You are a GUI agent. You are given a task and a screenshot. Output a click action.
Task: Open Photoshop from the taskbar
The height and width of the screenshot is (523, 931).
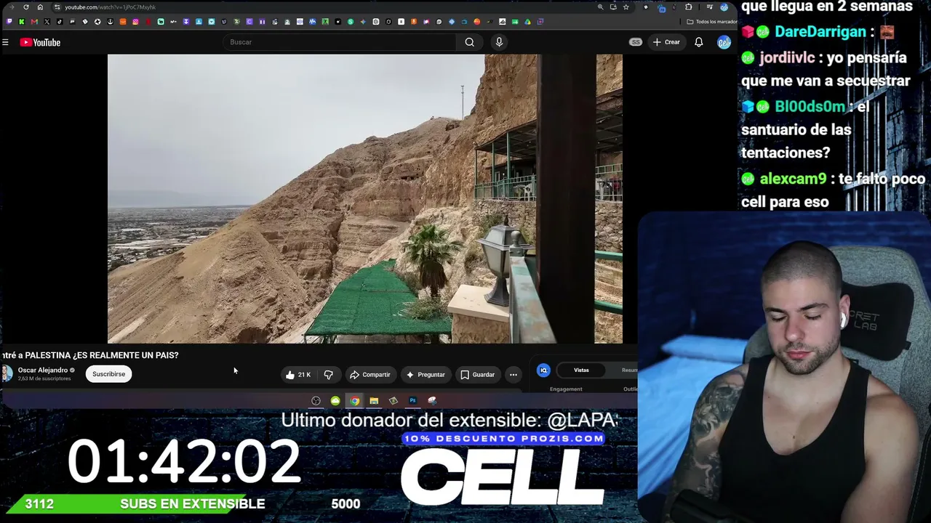[412, 401]
